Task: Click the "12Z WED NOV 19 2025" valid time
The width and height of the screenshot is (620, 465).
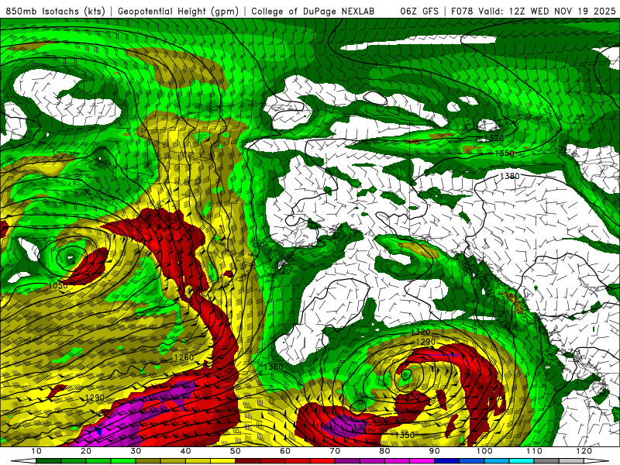Action: (x=563, y=12)
